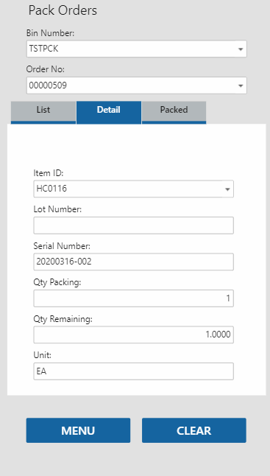Image resolution: width=270 pixels, height=476 pixels.
Task: Click the Unit field containing EA
Action: pos(133,371)
